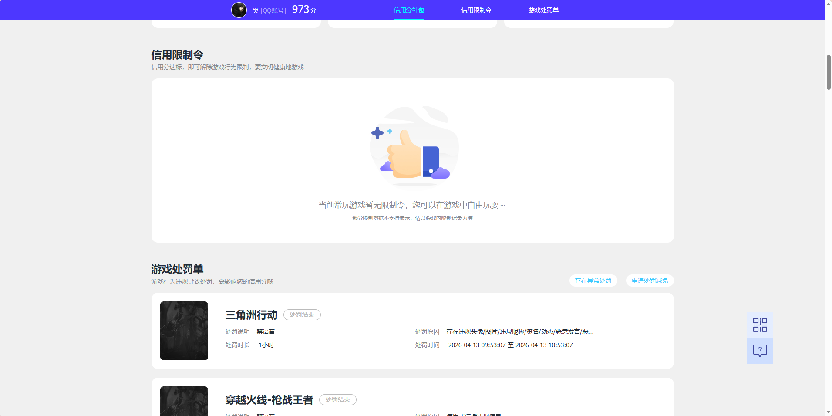Click the 存在异常处罚 button
The width and height of the screenshot is (832, 416).
[593, 281]
